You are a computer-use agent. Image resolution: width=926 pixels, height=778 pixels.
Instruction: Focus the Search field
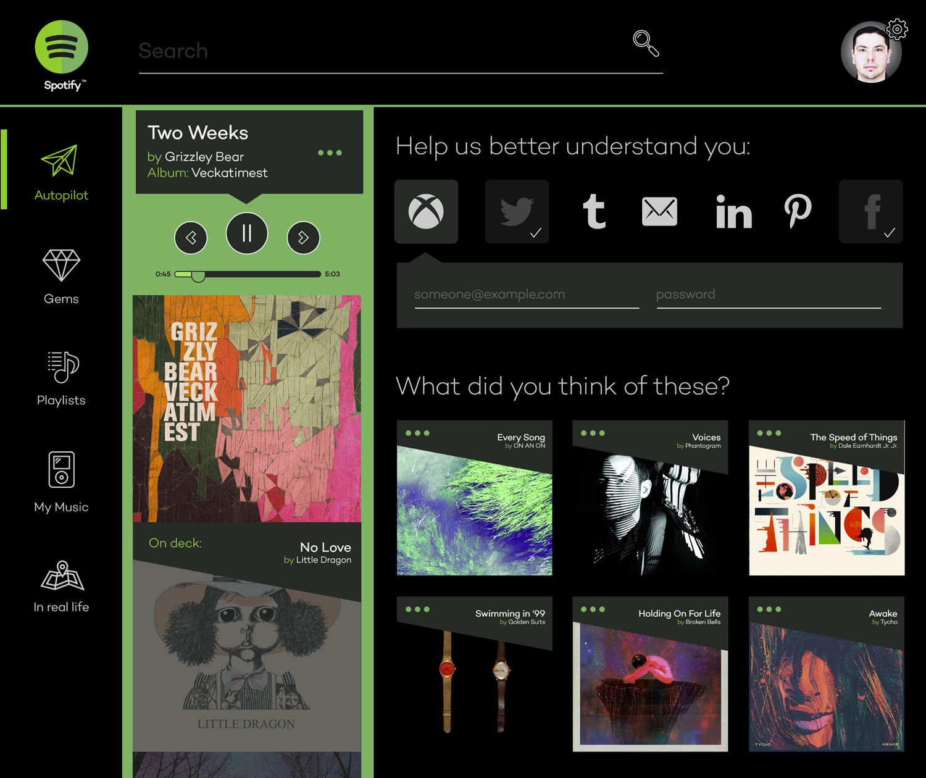(401, 52)
